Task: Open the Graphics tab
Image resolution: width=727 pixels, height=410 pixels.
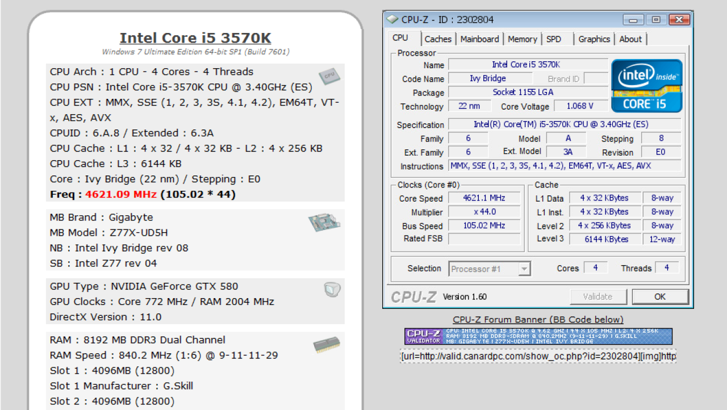Action: click(594, 39)
